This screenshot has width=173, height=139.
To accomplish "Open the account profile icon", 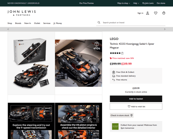I will click(148, 13).
